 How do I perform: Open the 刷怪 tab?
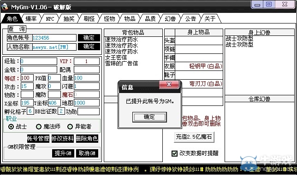point(89,18)
